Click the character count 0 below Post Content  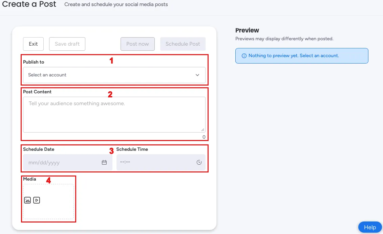pos(204,137)
